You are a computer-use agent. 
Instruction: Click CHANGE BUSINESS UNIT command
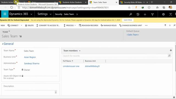[x=131, y=25]
